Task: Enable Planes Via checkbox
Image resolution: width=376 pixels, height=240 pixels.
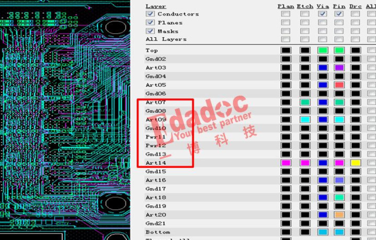Action: pyautogui.click(x=322, y=22)
